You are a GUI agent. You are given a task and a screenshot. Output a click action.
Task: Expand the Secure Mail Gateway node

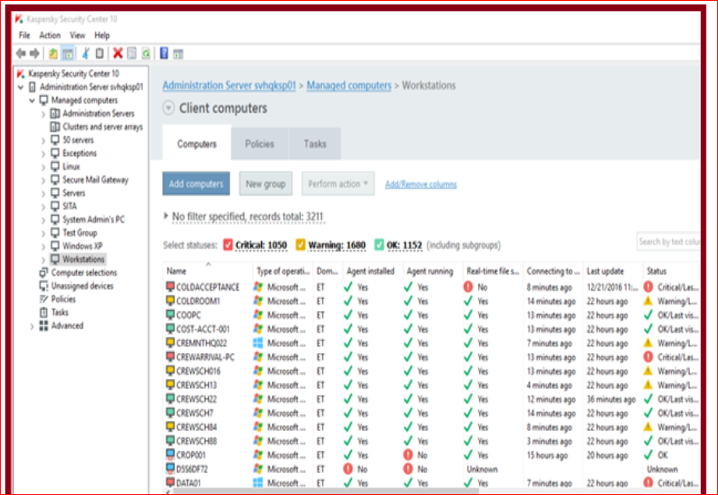pyautogui.click(x=44, y=180)
